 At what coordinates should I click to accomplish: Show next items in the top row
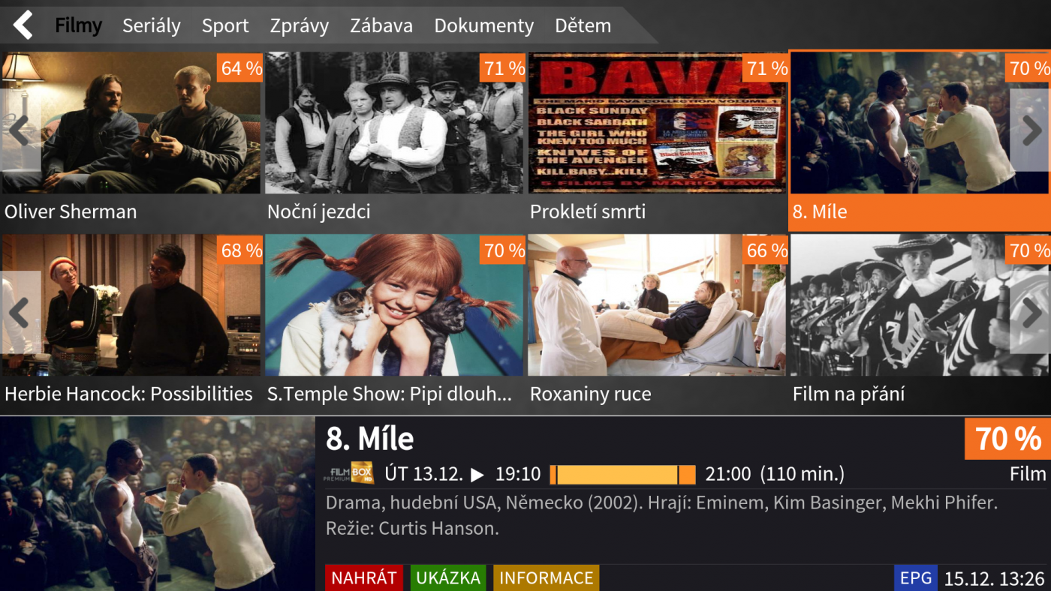1031,130
